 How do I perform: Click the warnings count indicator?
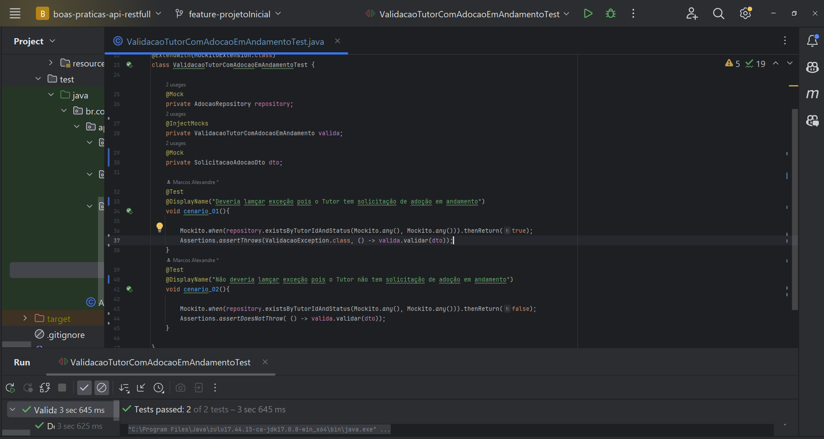[x=733, y=63]
